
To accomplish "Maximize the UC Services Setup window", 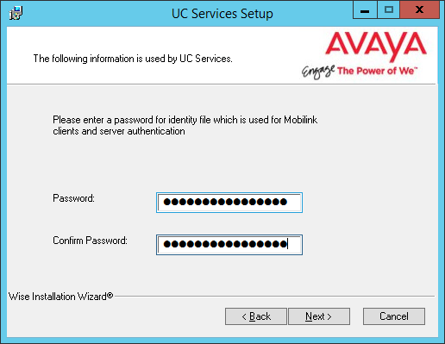I will point(389,10).
